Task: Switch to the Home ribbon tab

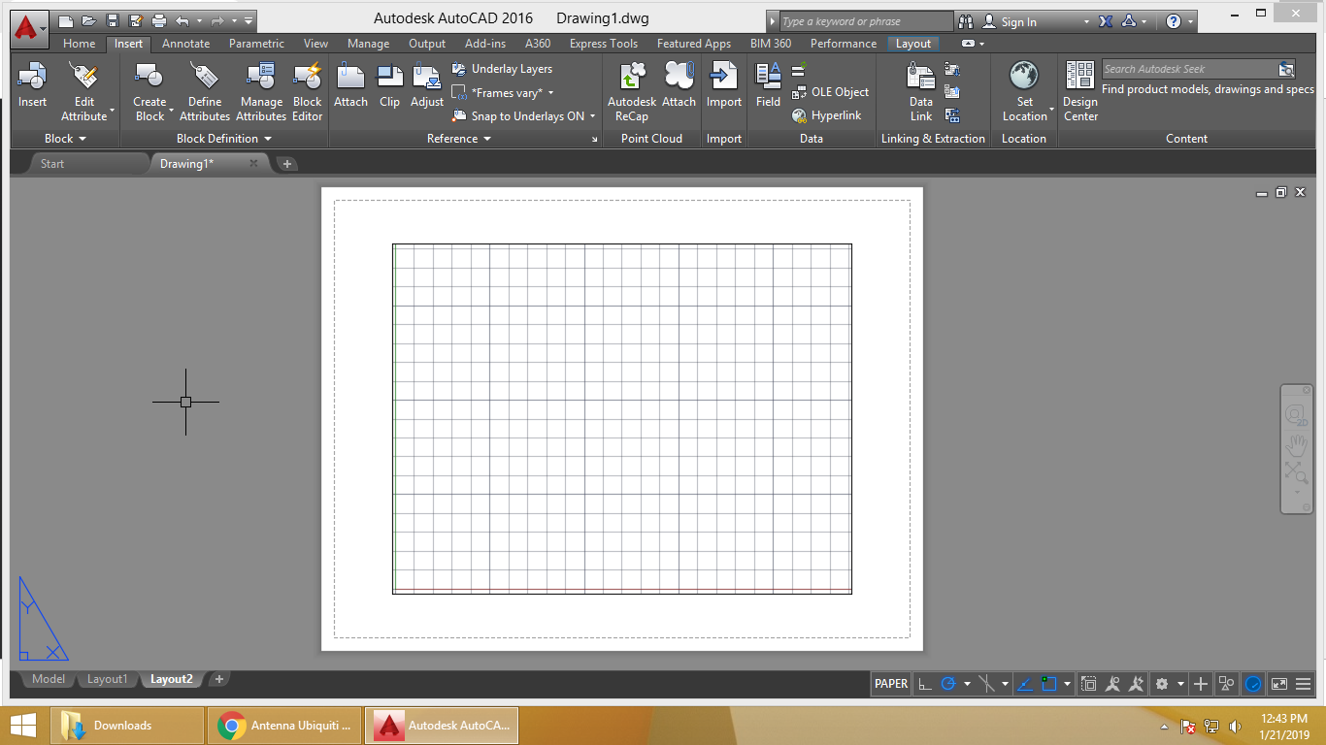Action: click(x=80, y=44)
